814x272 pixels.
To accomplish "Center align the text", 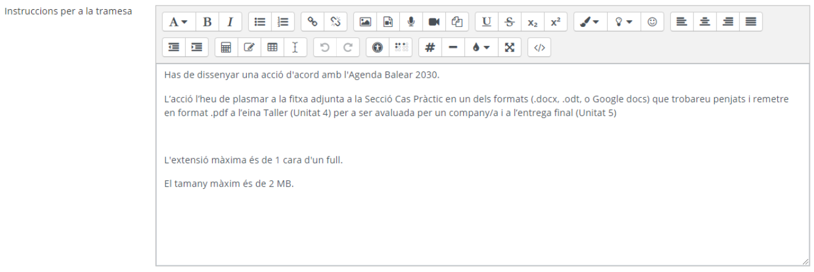I will click(704, 22).
